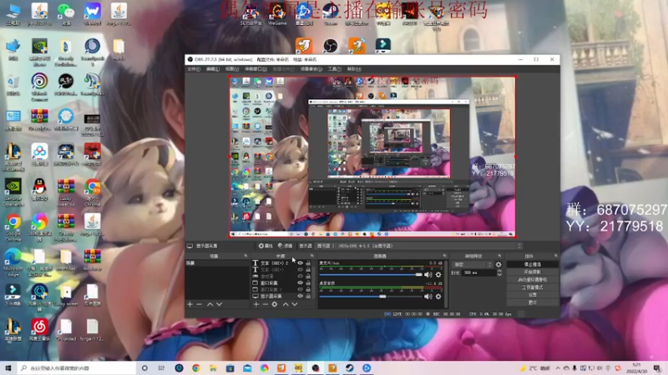This screenshot has height=375, width=668.
Task: Open Ubisoft Connect desktop icon
Action: click(x=39, y=87)
